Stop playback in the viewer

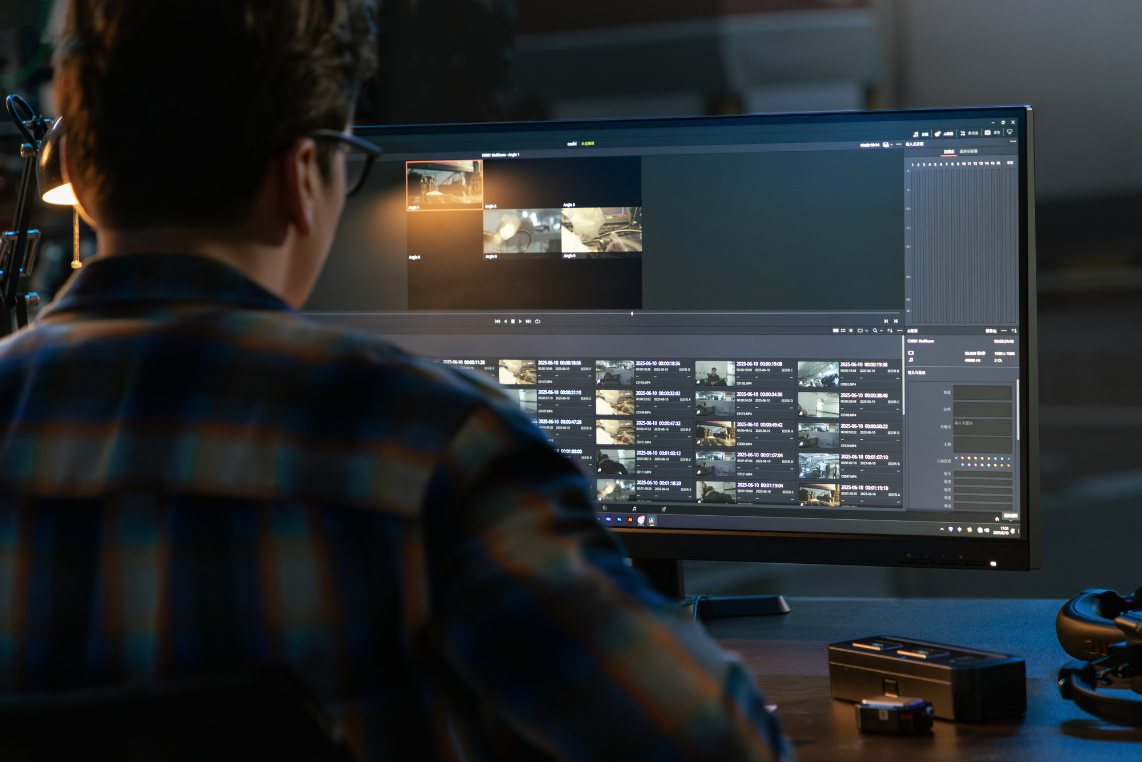513,322
